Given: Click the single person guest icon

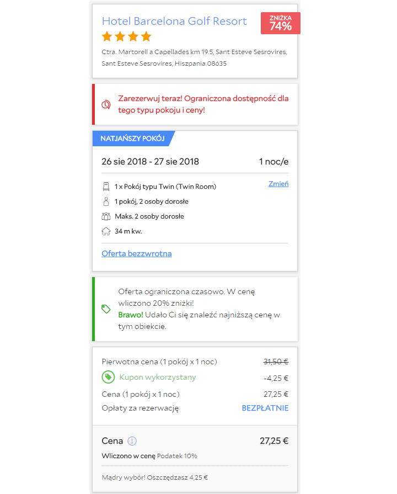Looking at the screenshot, I should click(x=106, y=201).
